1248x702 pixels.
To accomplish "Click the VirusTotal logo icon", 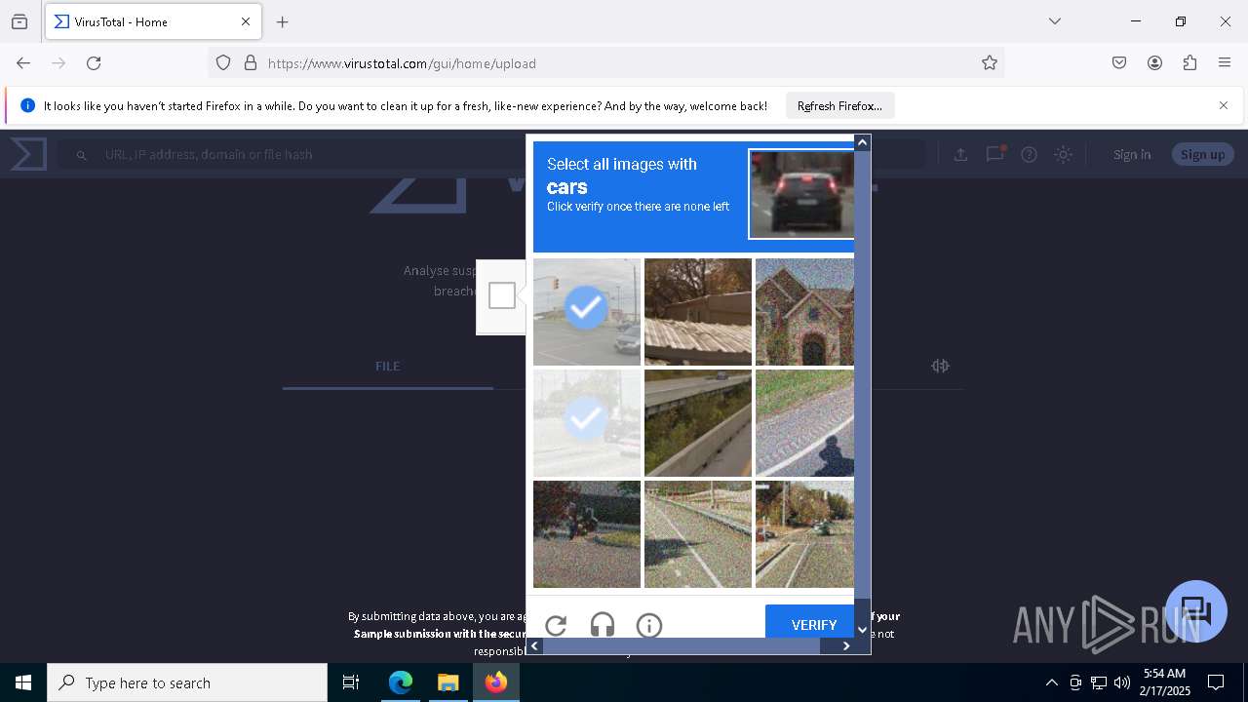I will pyautogui.click(x=28, y=154).
